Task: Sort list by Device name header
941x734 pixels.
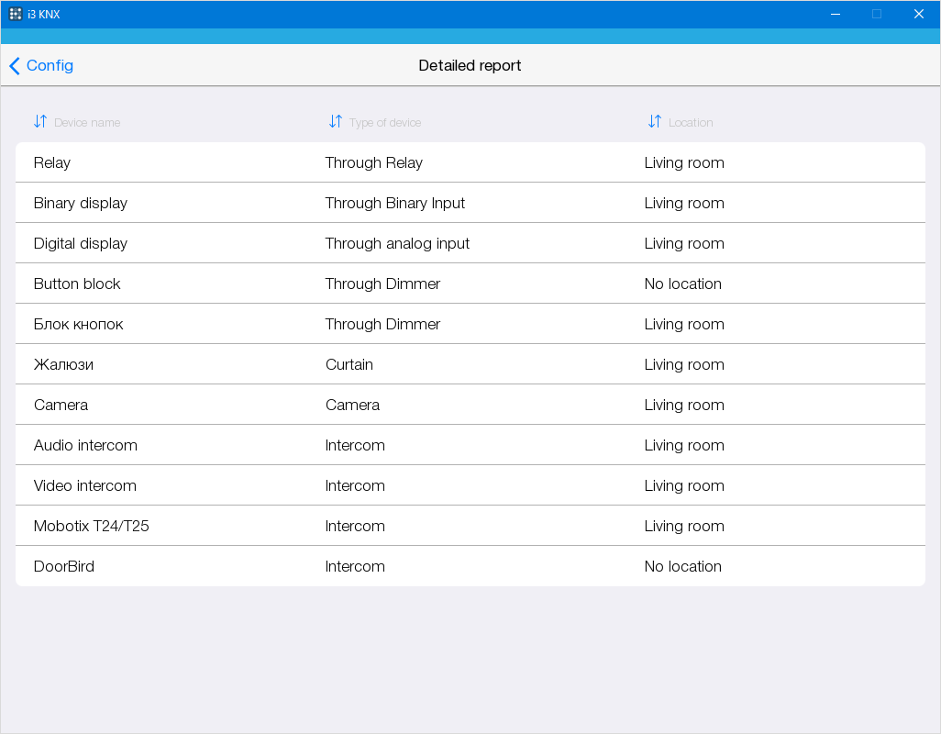Action: click(x=87, y=123)
